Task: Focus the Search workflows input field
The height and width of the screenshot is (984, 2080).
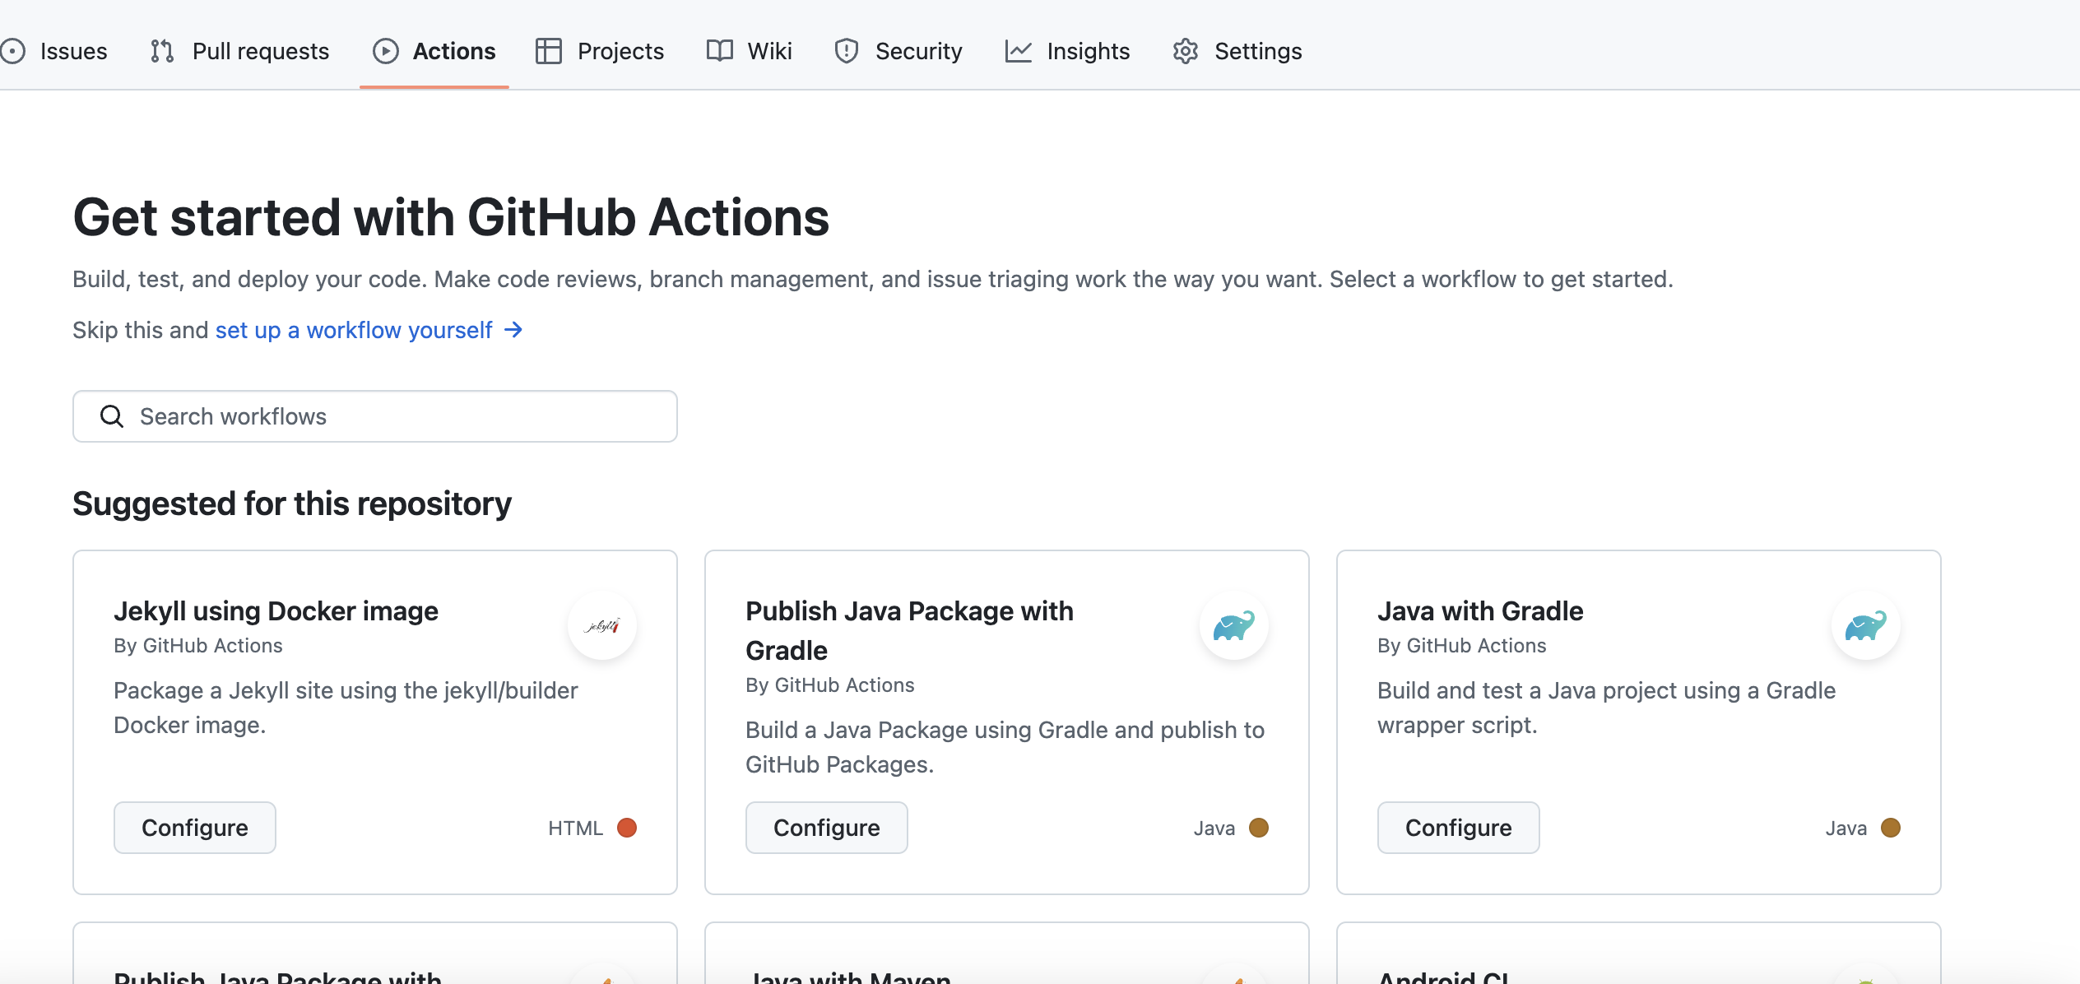Action: coord(395,416)
